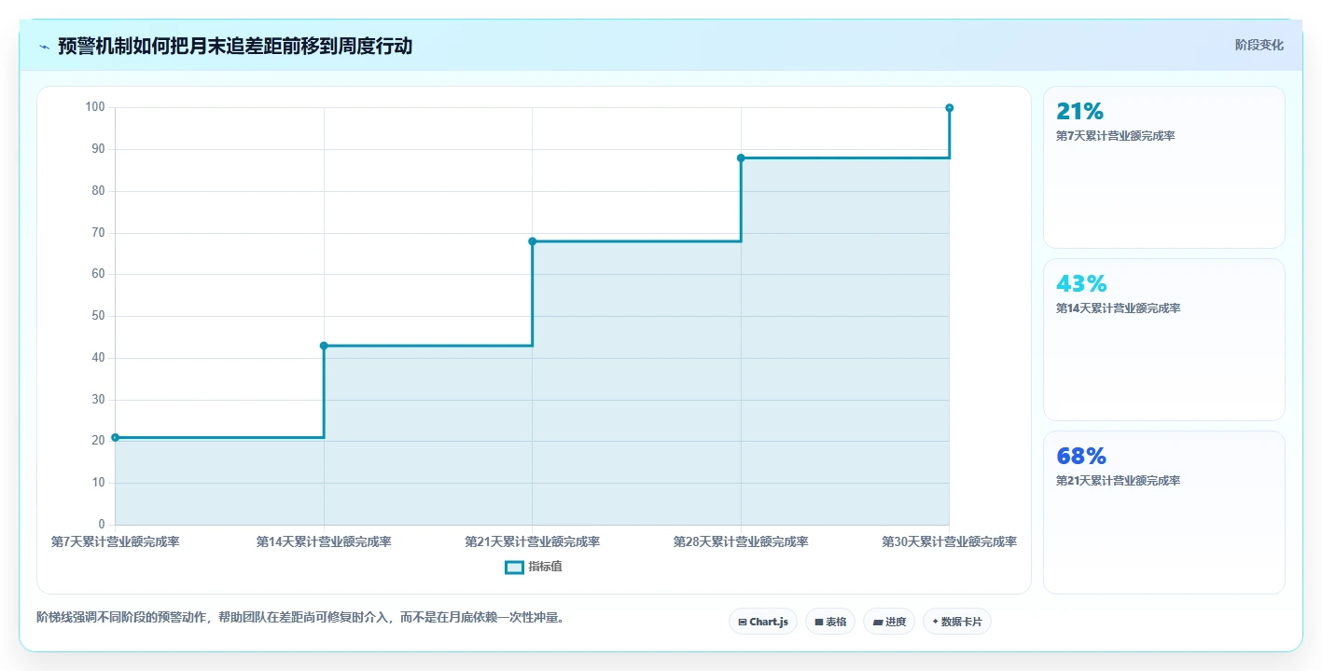Click the 43% metric card value

[x=1081, y=283]
